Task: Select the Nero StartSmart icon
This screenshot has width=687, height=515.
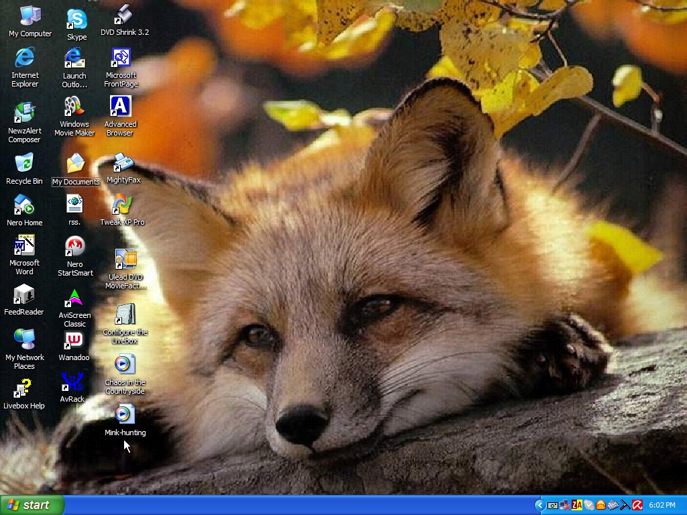Action: click(x=74, y=247)
